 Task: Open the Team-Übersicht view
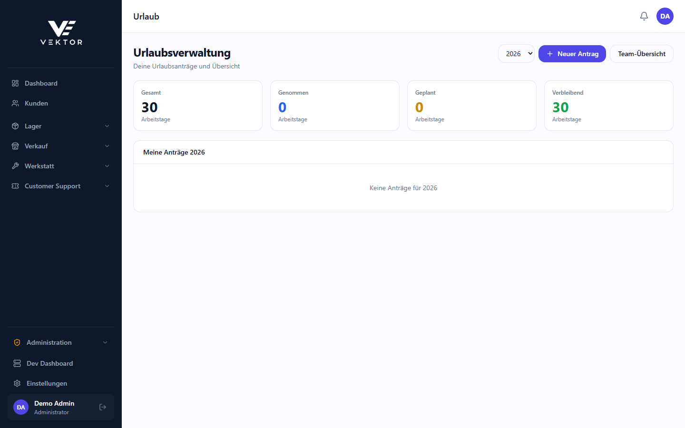(642, 54)
